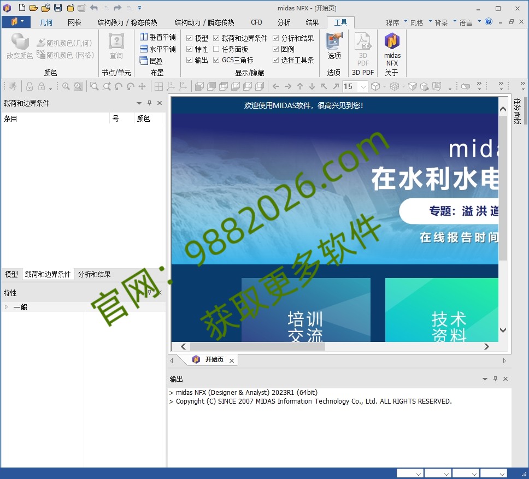Click the rotate counter-clockwise view icon
This screenshot has width=529, height=479.
(119, 87)
